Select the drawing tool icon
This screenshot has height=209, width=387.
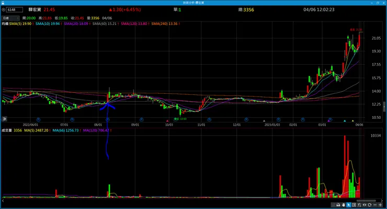click(359, 205)
